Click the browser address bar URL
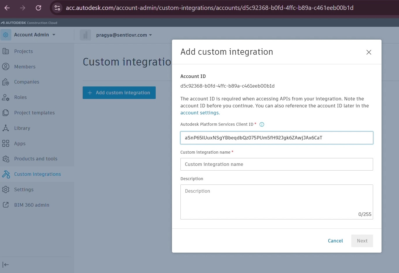399x273 pixels. tap(210, 8)
